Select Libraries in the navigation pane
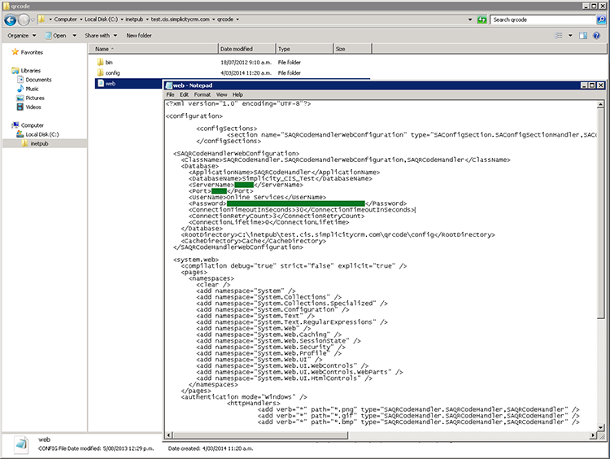This screenshot has width=610, height=459. 30,71
